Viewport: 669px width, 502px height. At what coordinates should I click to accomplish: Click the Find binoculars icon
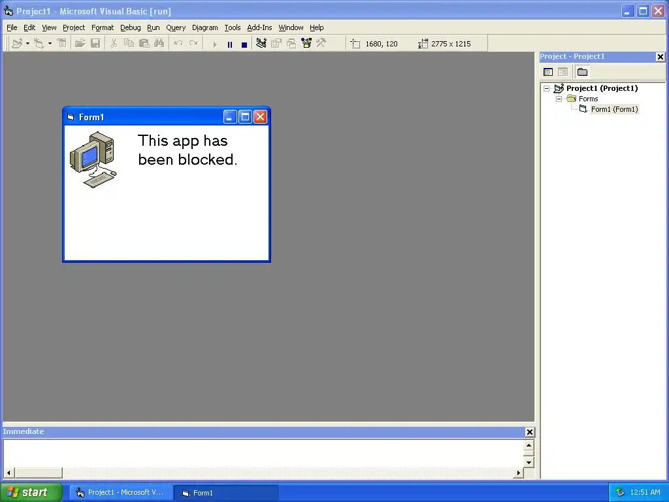(x=159, y=44)
